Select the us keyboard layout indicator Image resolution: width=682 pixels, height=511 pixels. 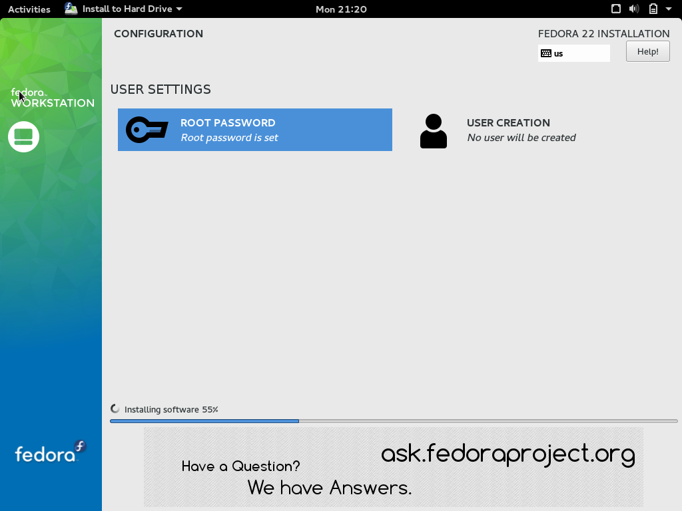click(x=573, y=53)
